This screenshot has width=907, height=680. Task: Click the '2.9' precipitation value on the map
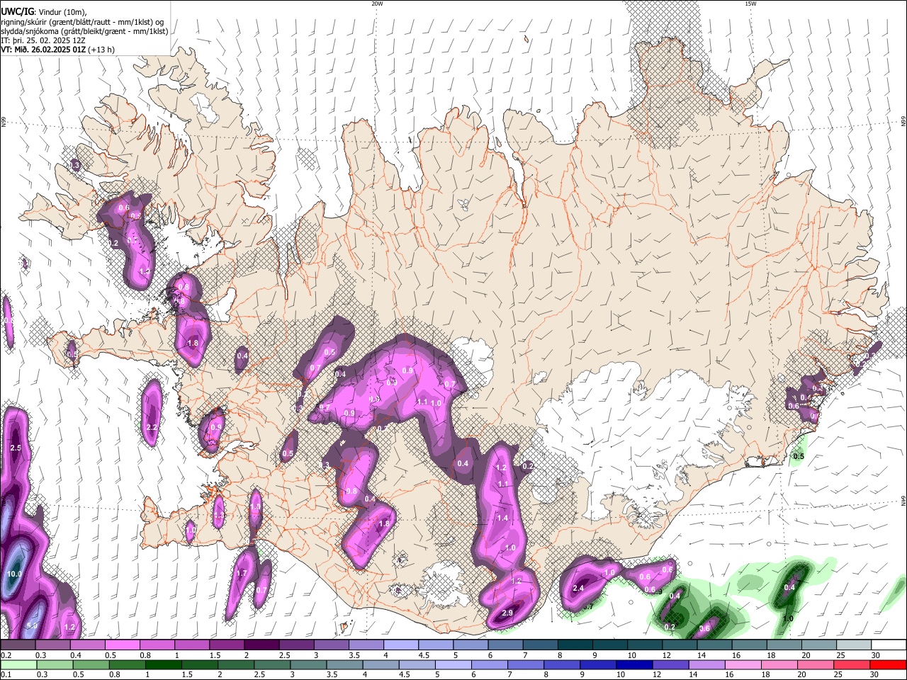(507, 613)
